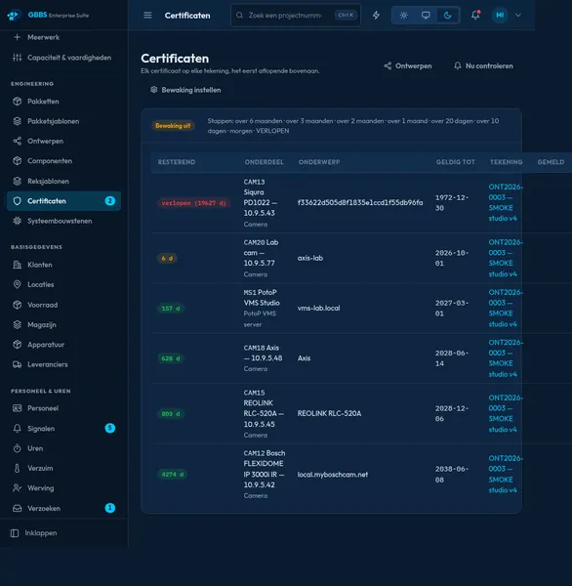572x586 pixels.
Task: Open the ONT2026-0003 link in MS1 PotoP row
Action: point(506,309)
